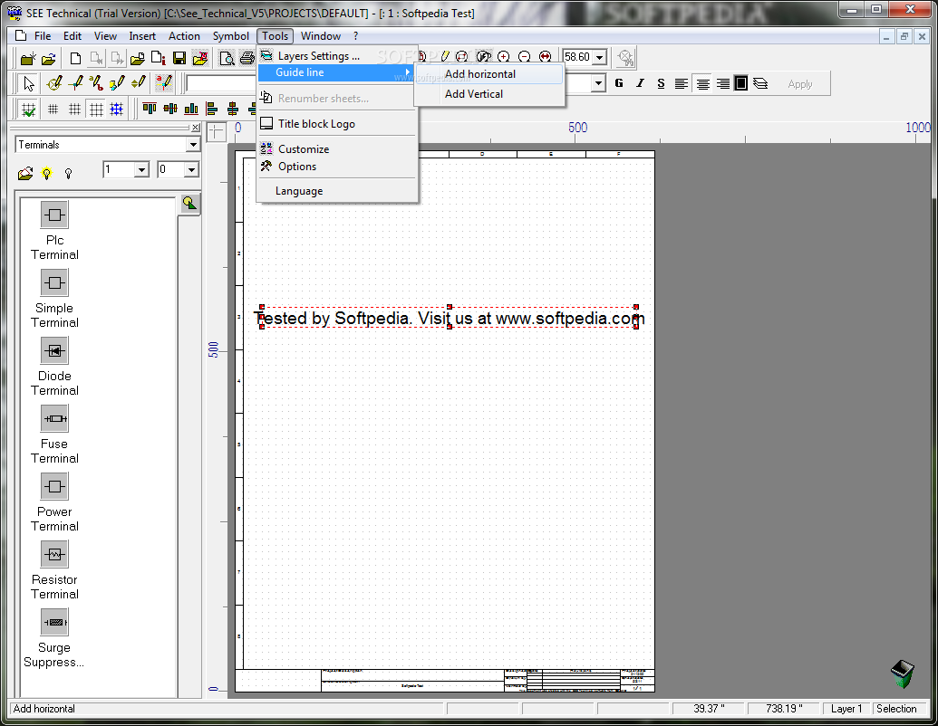
Task: Click the align tops icon
Action: pyautogui.click(x=150, y=109)
